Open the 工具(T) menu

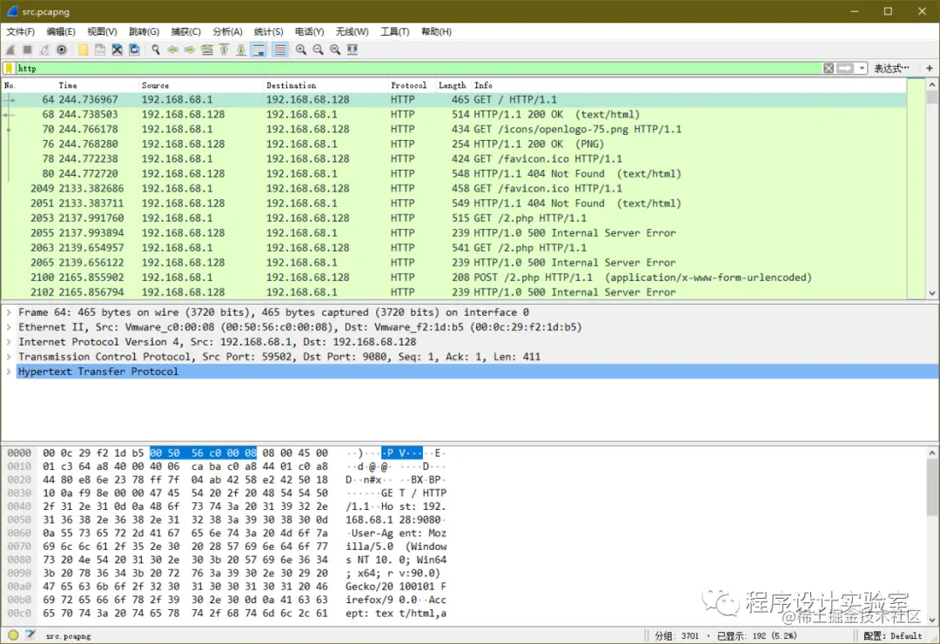pos(394,31)
